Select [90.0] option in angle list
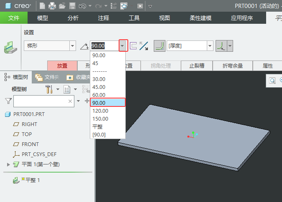The height and width of the screenshot is (202, 282). click(107, 134)
